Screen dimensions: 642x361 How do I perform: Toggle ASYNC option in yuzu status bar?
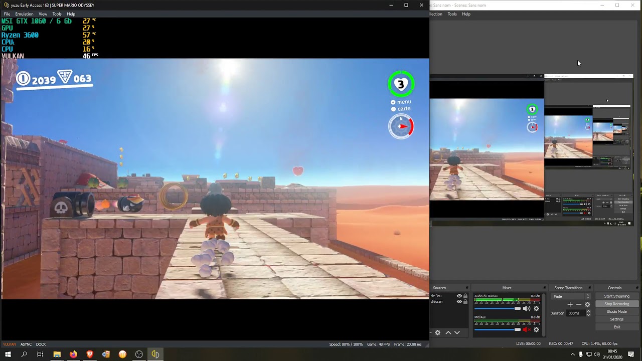pyautogui.click(x=26, y=344)
